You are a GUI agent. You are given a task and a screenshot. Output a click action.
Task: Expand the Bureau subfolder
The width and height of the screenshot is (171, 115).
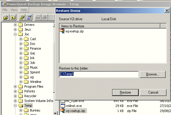pos(21,111)
